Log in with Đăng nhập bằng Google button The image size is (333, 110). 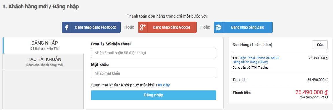click(x=167, y=27)
